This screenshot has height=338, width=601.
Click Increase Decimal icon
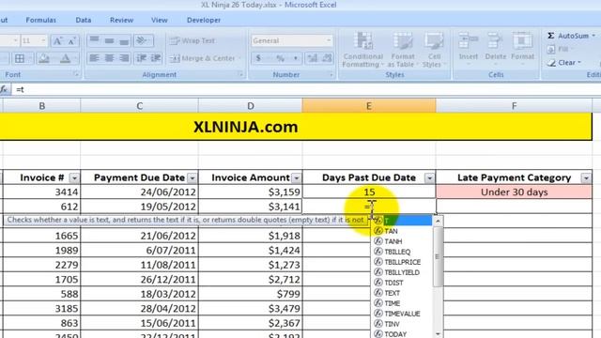(x=313, y=58)
